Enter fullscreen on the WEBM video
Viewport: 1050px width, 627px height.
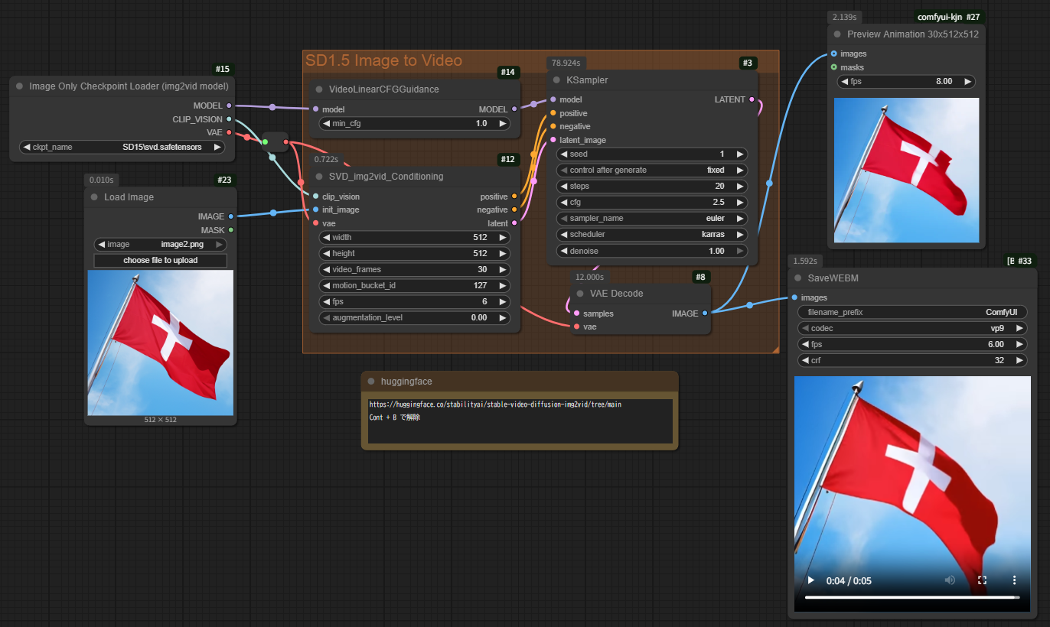983,580
